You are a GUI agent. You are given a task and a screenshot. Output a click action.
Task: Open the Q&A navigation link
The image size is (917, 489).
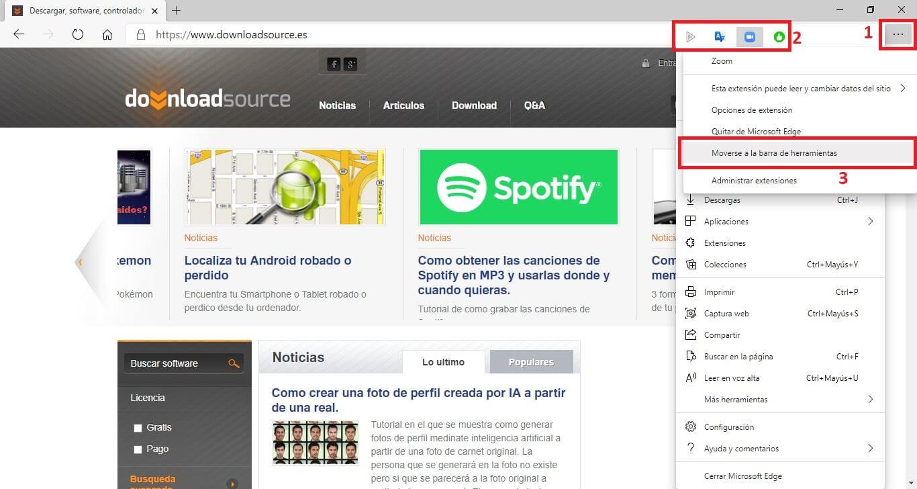[x=534, y=105]
